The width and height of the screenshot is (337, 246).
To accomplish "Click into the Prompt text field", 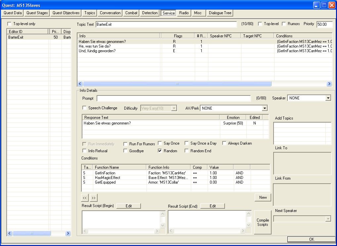I will [x=174, y=98].
